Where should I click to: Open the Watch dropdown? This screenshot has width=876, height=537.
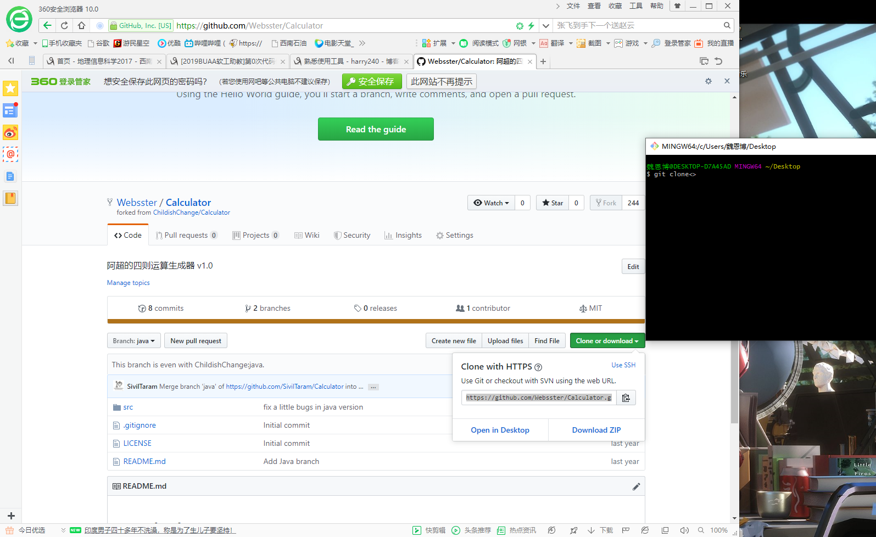491,203
